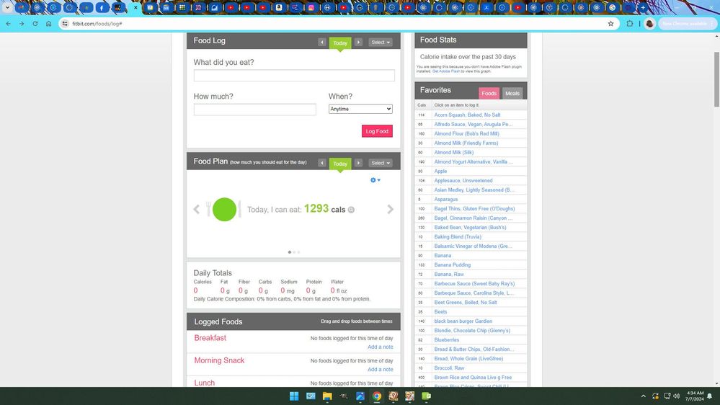720x405 pixels.
Task: Select first Food Plan carousel dot
Action: 289,252
